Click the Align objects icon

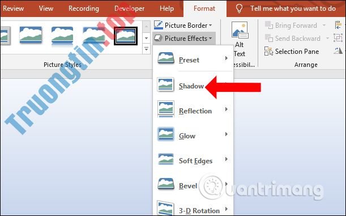point(338,25)
